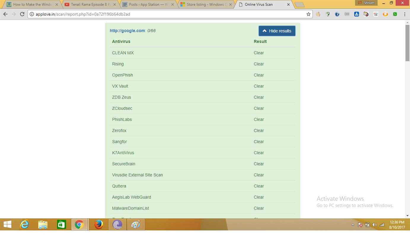The height and width of the screenshot is (240, 410).
Task: Reload the page with the refresh icon
Action: pos(22,14)
